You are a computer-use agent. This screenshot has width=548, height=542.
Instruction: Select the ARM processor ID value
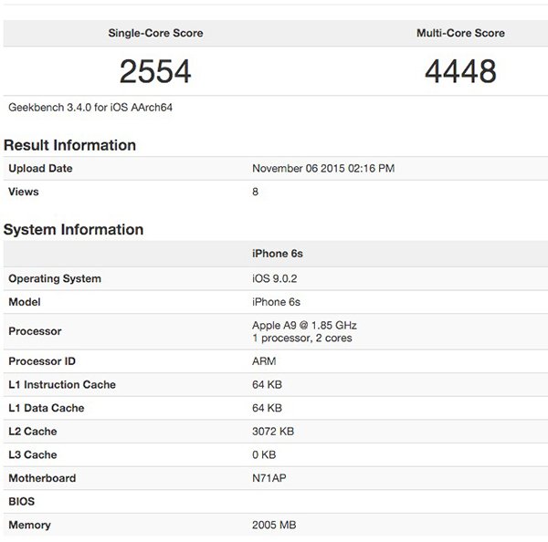pos(264,361)
